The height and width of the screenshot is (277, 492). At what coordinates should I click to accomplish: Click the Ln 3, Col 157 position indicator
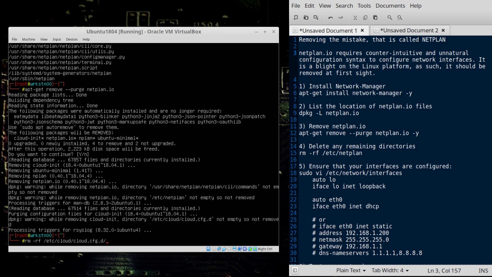[x=444, y=270]
